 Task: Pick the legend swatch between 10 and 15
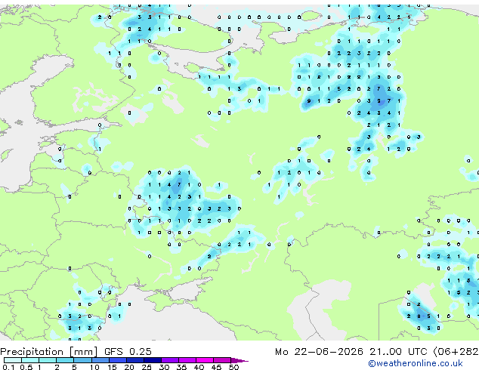(x=100, y=360)
